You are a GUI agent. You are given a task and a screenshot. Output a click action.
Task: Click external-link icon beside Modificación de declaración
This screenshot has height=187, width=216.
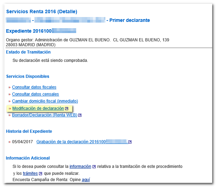pos(67,109)
